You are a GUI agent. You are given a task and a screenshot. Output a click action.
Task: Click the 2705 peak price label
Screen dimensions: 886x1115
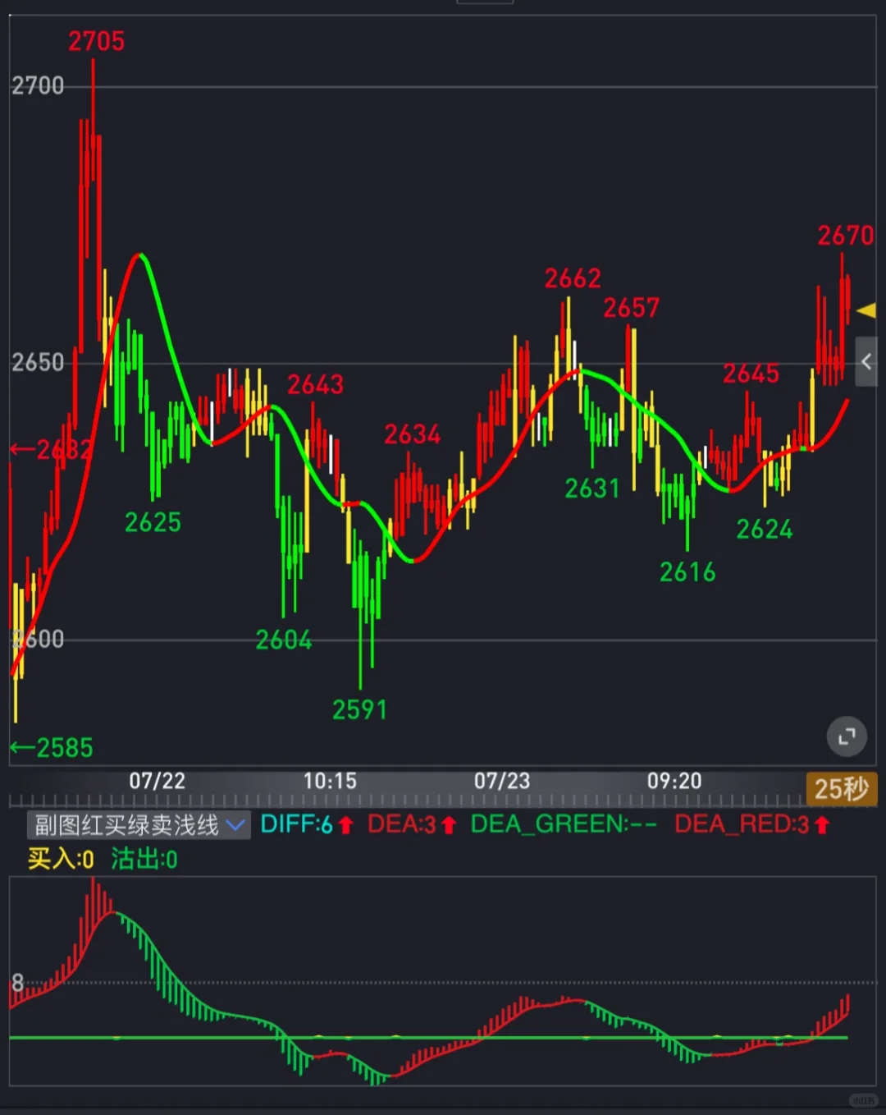pos(98,41)
